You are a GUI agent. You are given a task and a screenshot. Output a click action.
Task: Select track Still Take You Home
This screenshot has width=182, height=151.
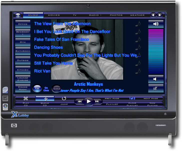coord(53,63)
